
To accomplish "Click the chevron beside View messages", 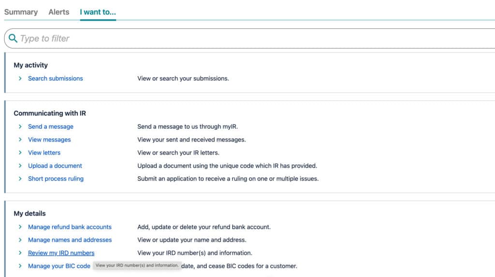I will point(20,139).
